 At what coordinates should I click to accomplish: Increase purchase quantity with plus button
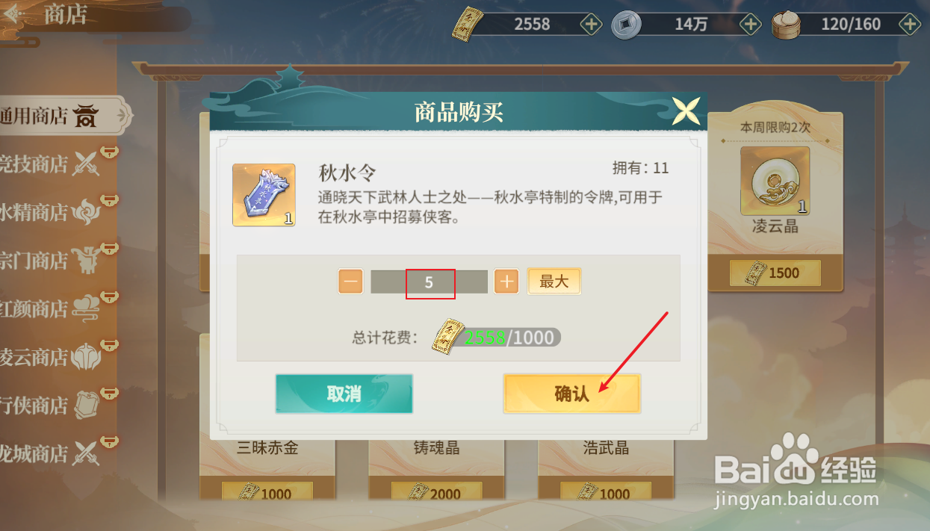coord(506,282)
